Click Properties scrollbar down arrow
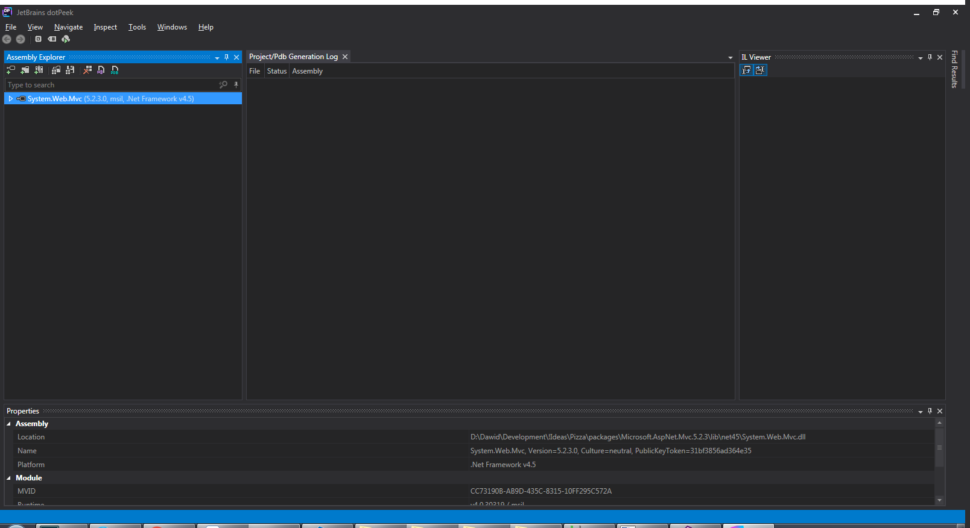Screen dimensions: 970x528 (939, 500)
